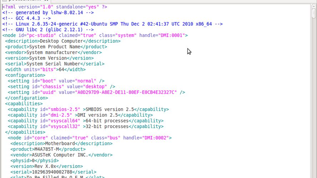Click the node id="core" line

click(90, 138)
